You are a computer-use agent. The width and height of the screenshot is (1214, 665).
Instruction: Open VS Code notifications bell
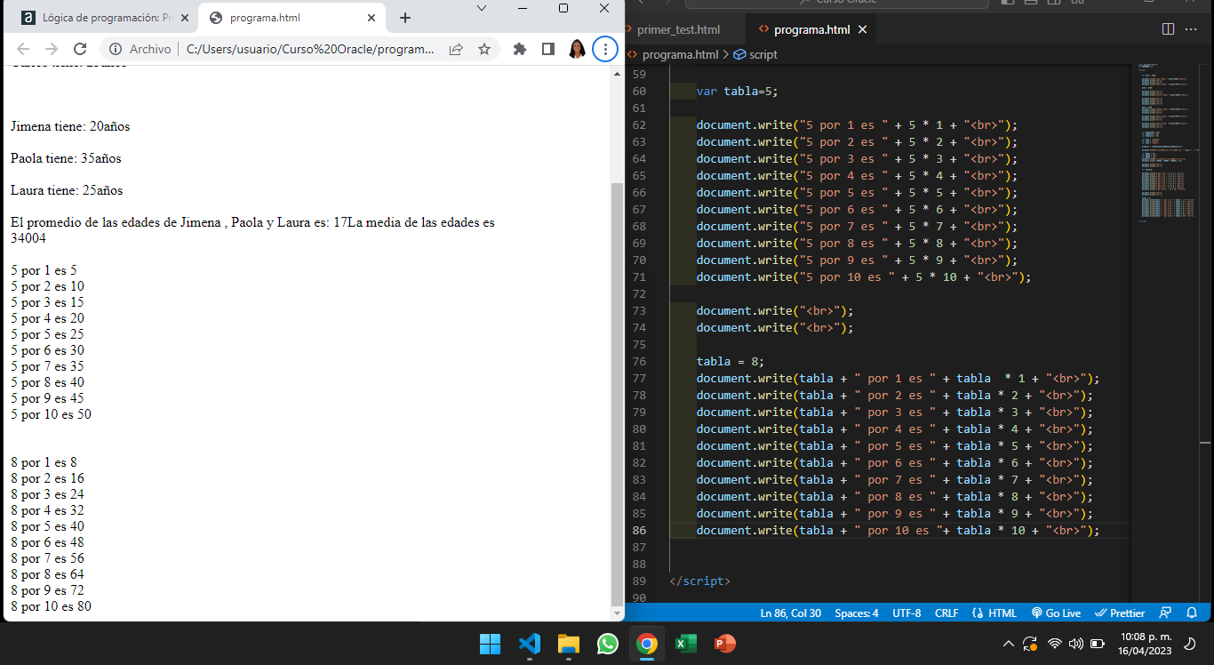click(x=1193, y=613)
